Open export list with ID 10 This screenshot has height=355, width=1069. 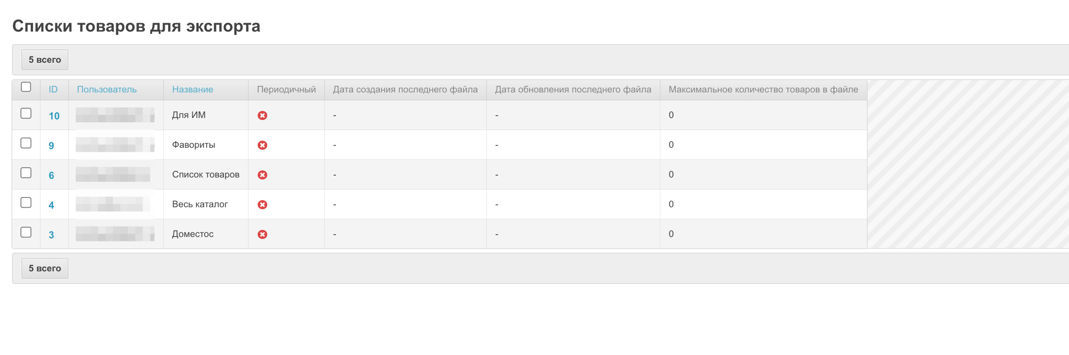tap(54, 116)
